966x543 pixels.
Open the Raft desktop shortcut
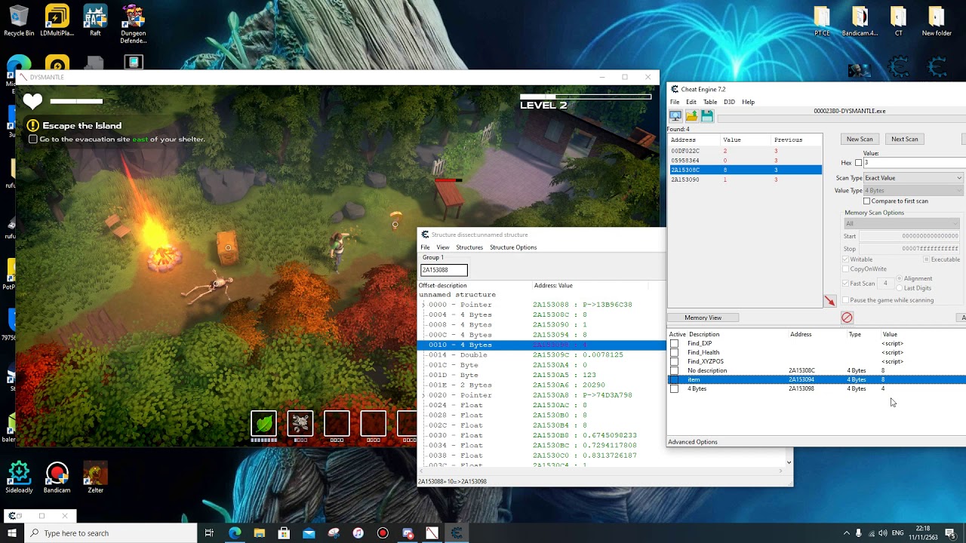click(x=95, y=21)
